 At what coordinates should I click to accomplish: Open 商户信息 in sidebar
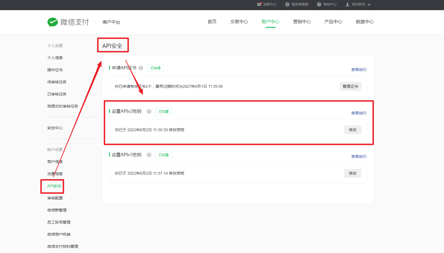(x=55, y=162)
